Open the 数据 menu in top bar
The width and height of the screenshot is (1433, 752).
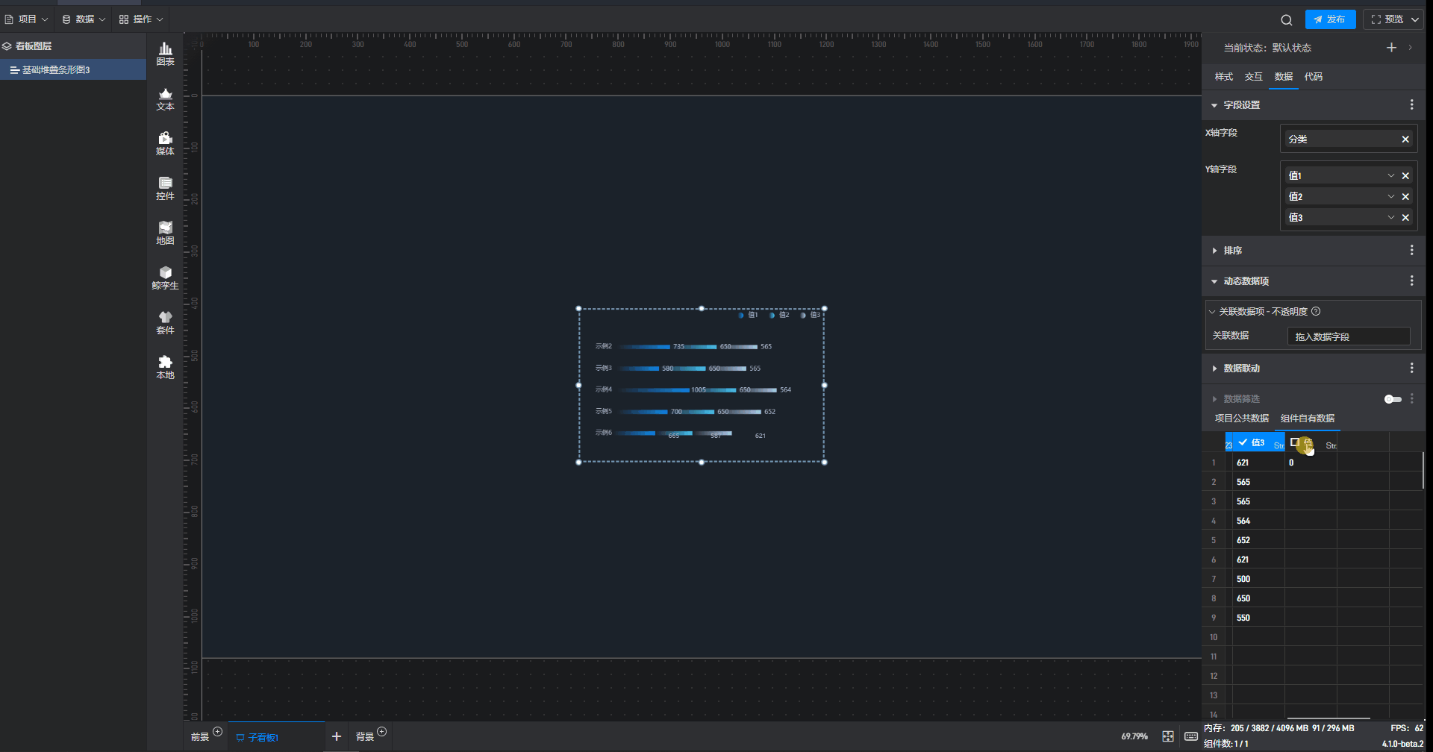coord(84,19)
